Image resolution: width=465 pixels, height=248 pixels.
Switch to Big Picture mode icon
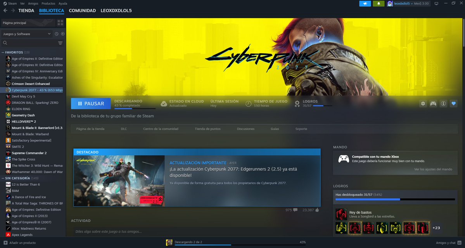pos(436,3)
